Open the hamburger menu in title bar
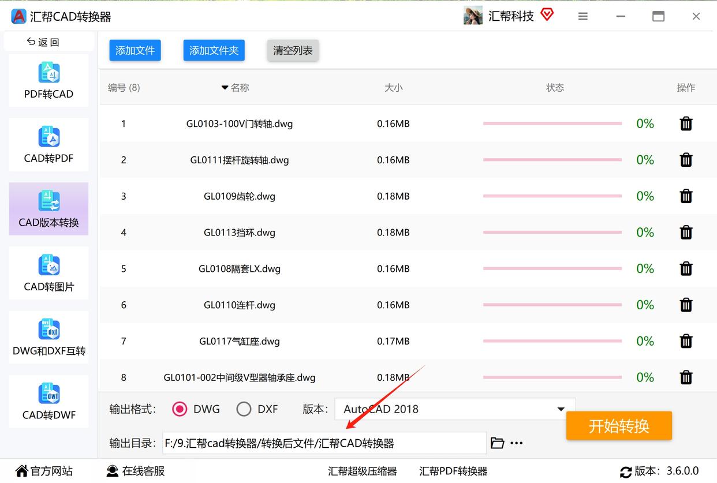Image resolution: width=717 pixels, height=483 pixels. 583,16
